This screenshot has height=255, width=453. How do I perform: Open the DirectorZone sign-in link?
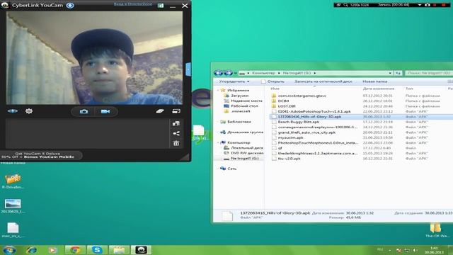(133, 4)
